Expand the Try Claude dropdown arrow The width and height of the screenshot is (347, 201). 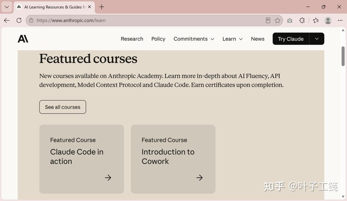(317, 39)
